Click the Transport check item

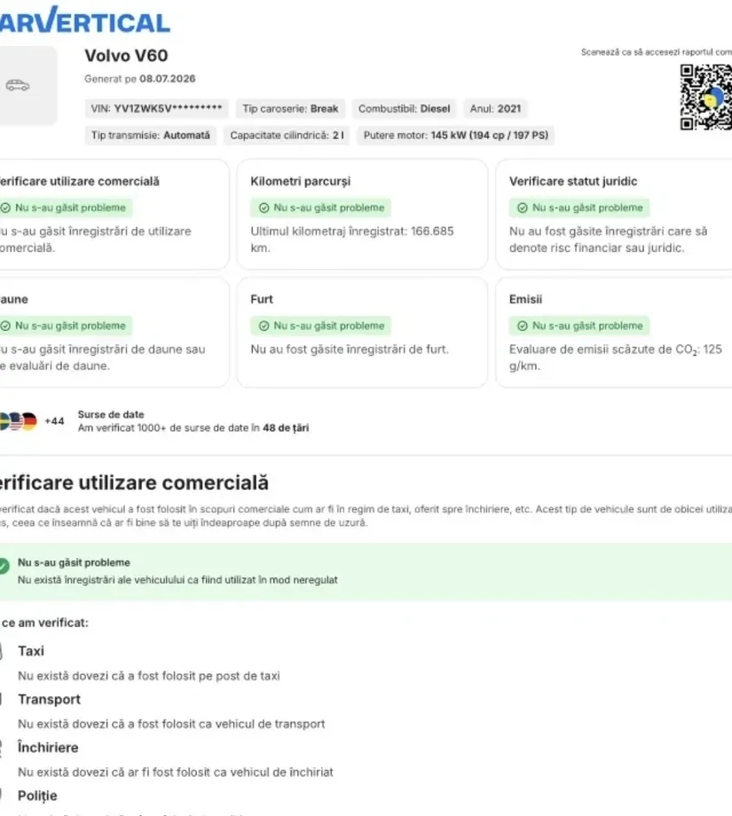pyautogui.click(x=50, y=700)
